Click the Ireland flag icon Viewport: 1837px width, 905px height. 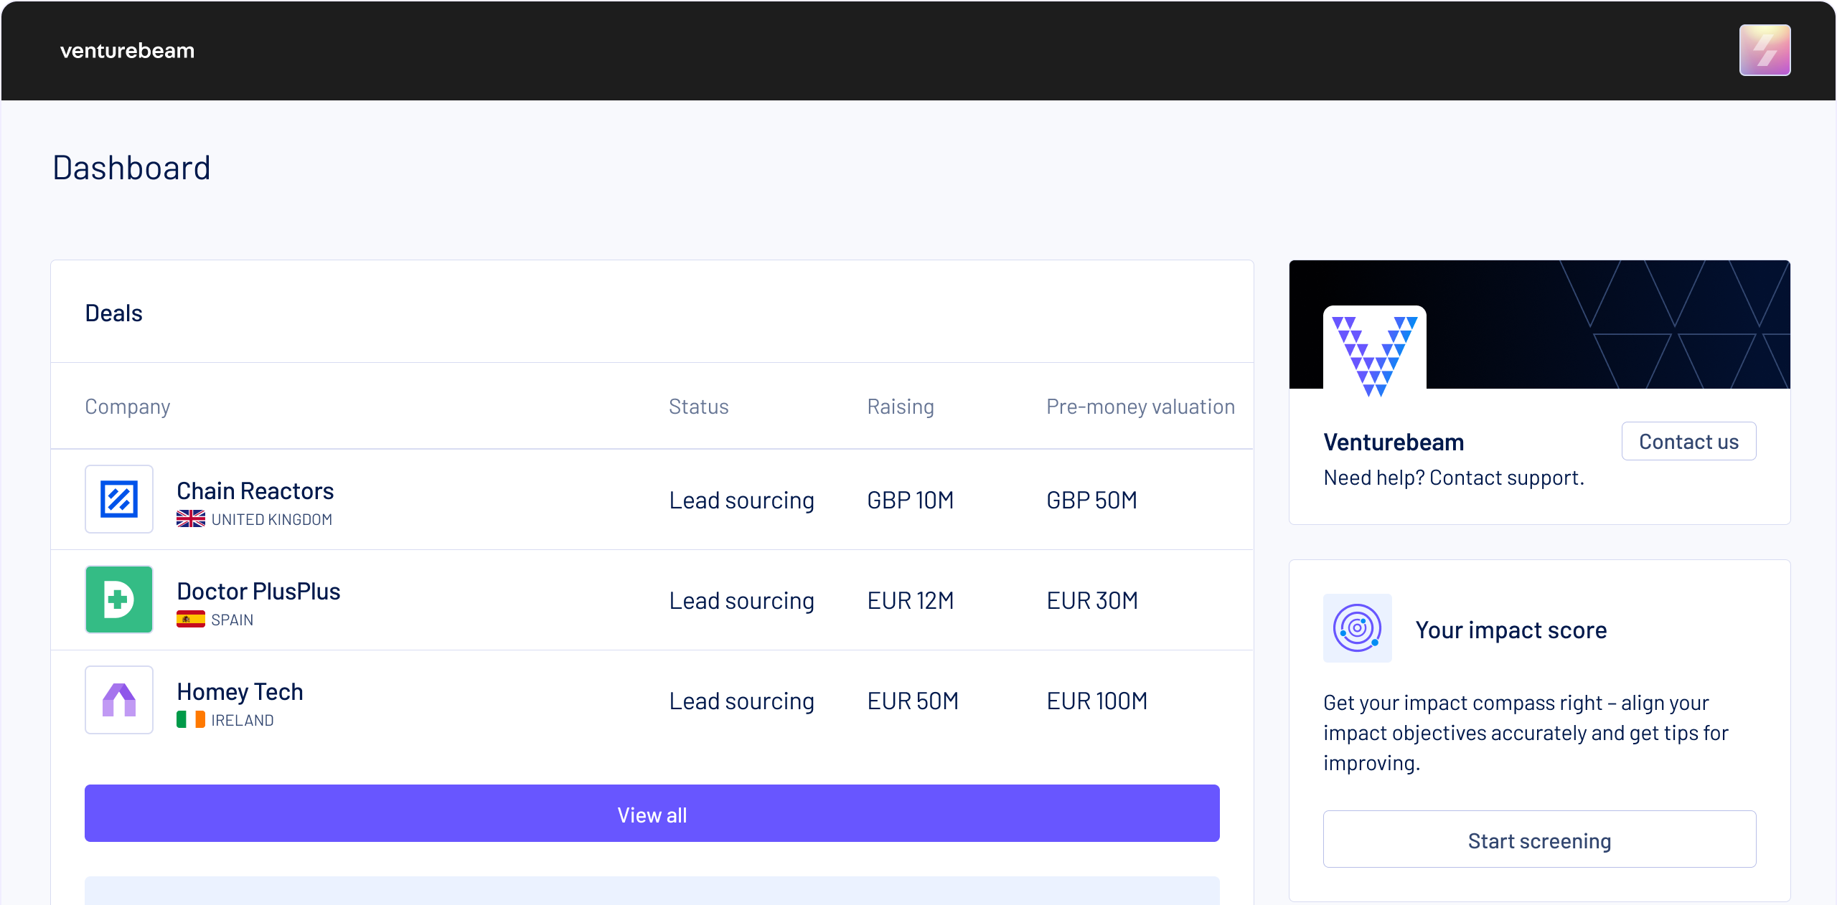[191, 719]
